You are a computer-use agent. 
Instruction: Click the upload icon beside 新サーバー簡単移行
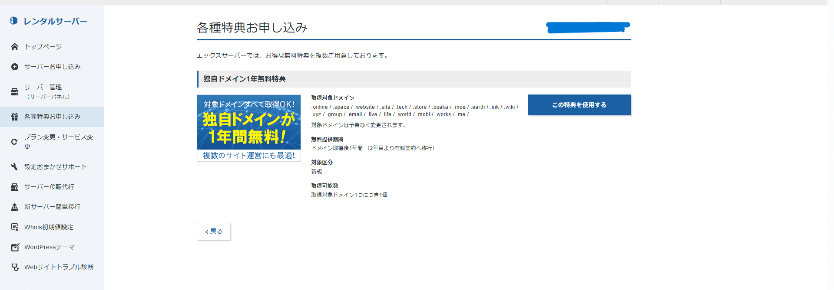(15, 207)
